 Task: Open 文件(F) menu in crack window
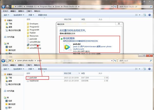(5, 65)
